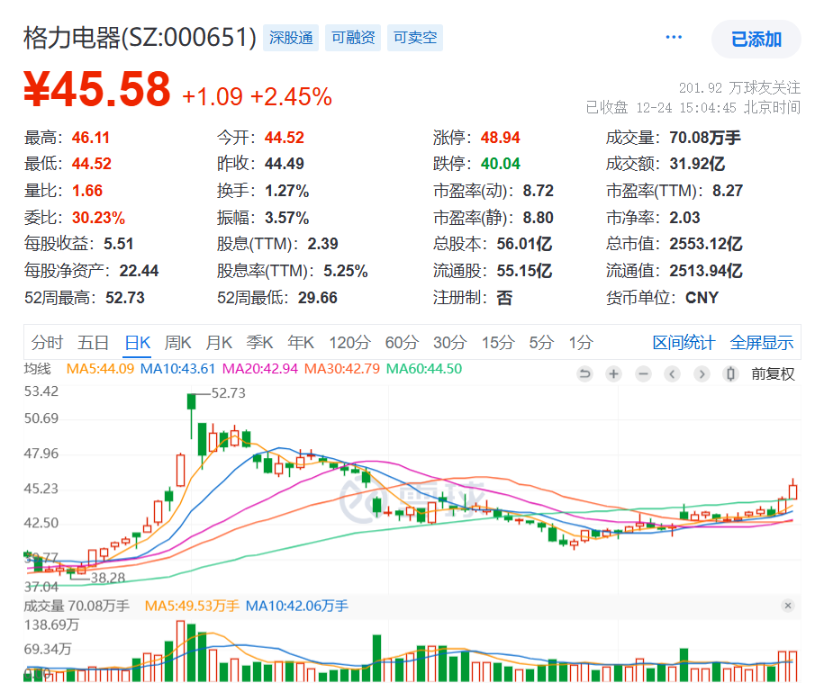
Task: Select the 60分 interval tab
Action: (402, 343)
